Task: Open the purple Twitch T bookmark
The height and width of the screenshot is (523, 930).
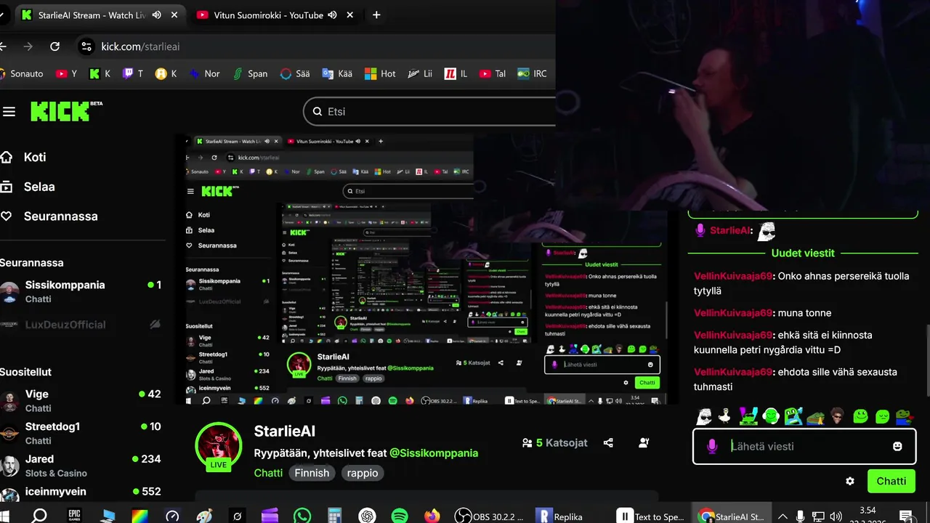Action: pos(132,73)
